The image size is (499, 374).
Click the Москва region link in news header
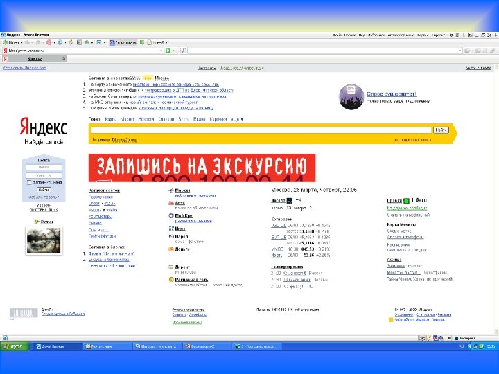click(x=162, y=78)
